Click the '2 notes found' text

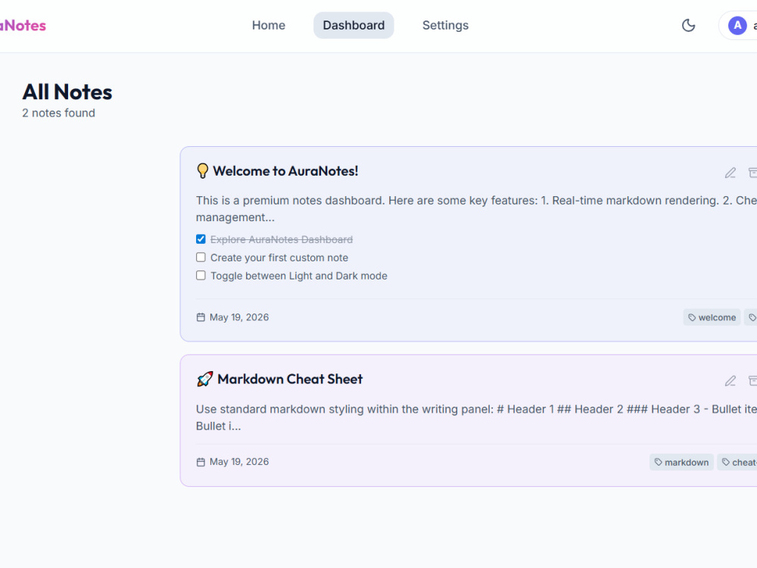click(x=58, y=113)
